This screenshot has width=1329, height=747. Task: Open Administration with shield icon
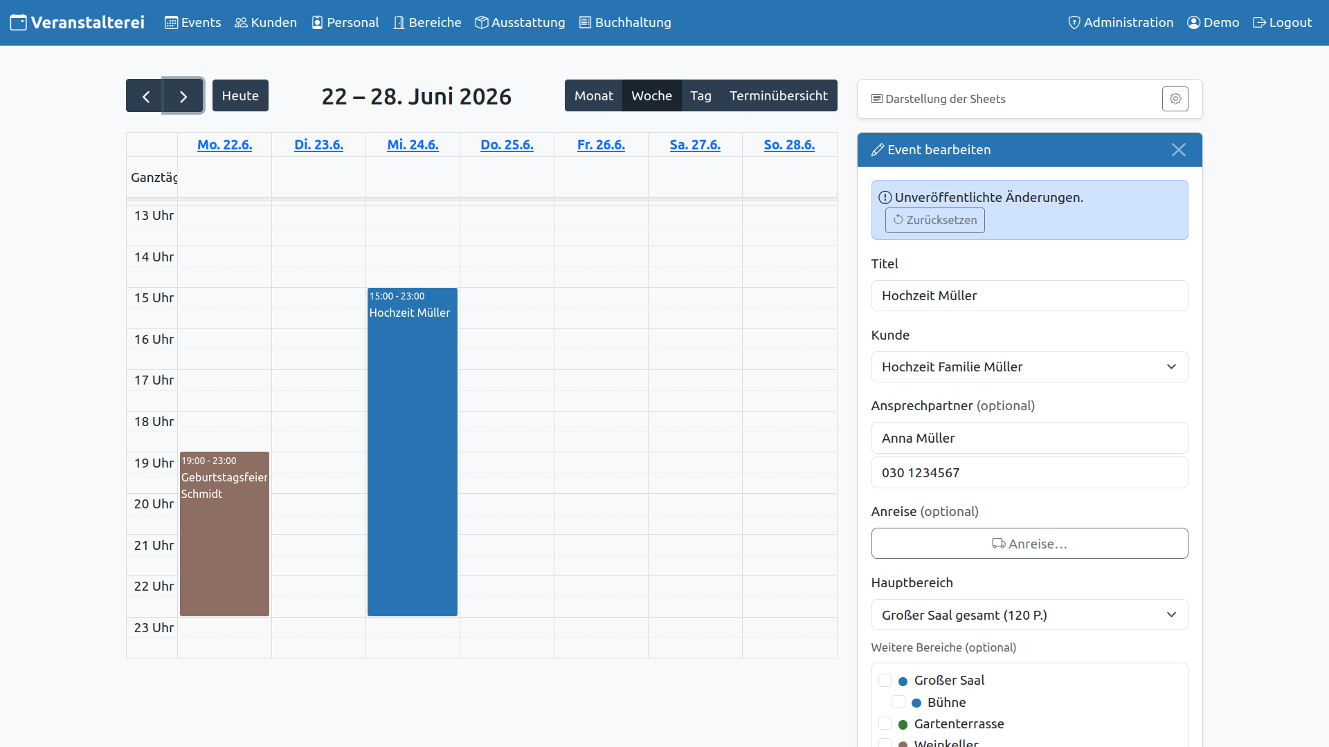[1121, 23]
